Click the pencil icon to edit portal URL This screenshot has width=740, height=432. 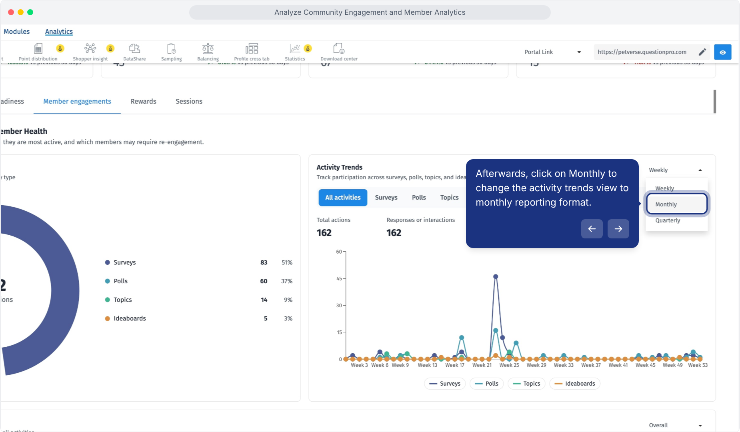coord(702,52)
